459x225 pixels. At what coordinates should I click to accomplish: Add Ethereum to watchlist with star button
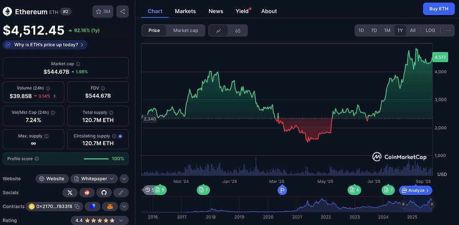103,12
